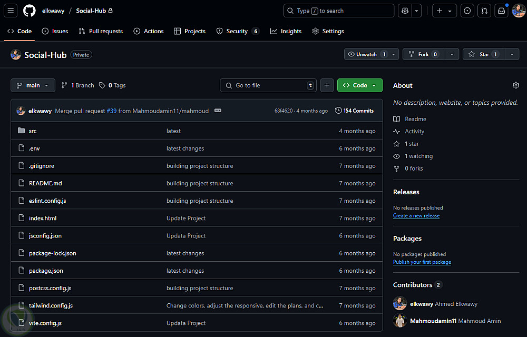Open the Releases heading link
The image size is (527, 337).
406,192
